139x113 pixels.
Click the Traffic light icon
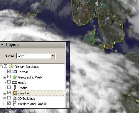pos(15,88)
